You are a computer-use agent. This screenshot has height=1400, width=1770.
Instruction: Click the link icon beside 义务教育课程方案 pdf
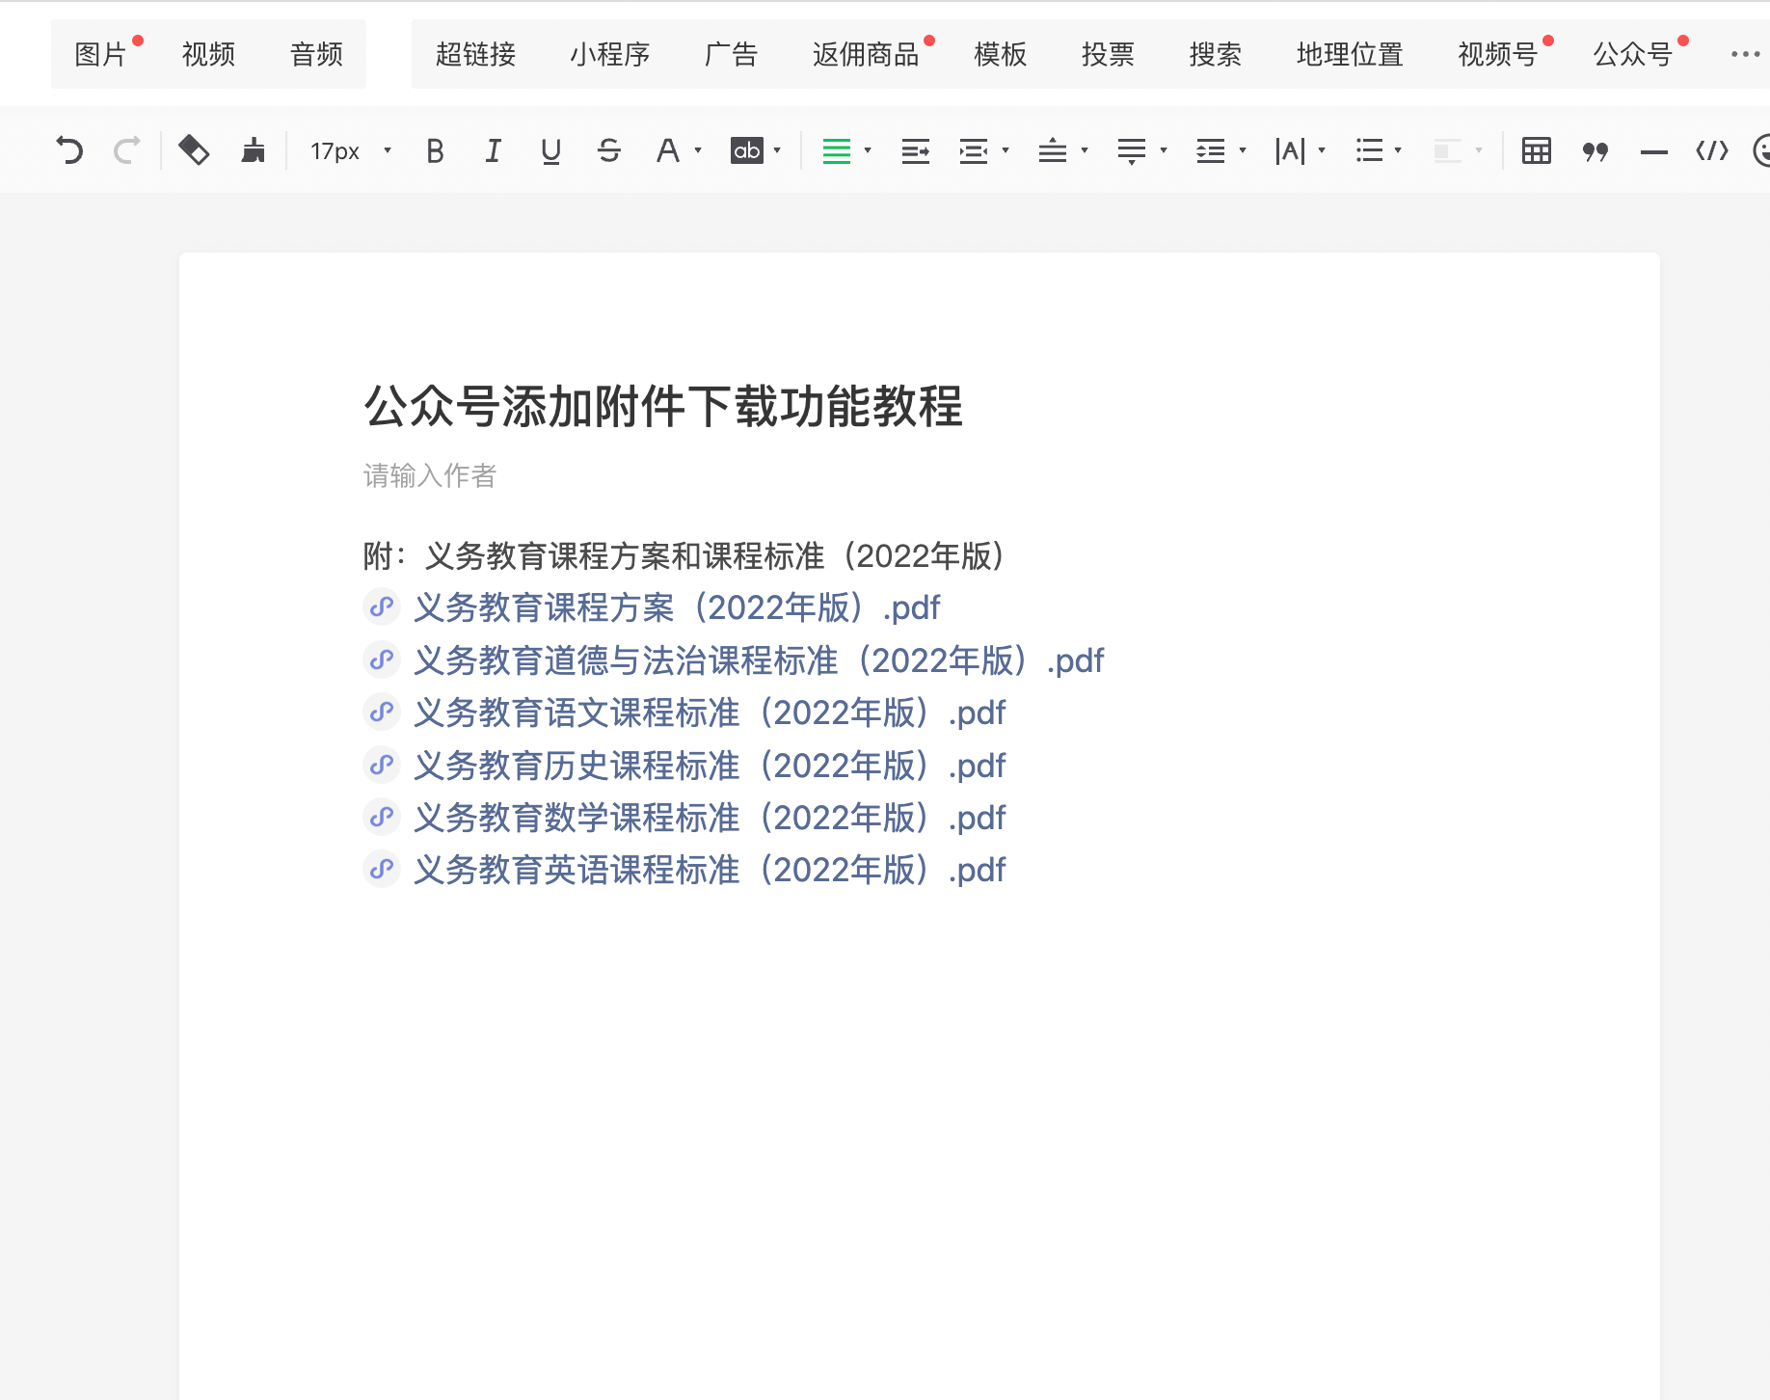pos(382,607)
